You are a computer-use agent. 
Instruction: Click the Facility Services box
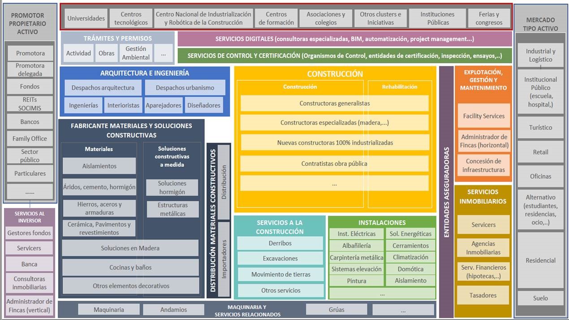(x=483, y=116)
